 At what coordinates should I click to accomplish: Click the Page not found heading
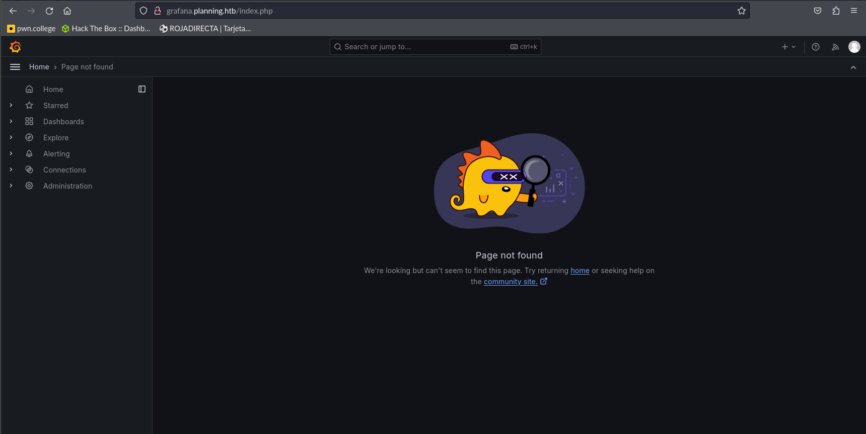509,255
